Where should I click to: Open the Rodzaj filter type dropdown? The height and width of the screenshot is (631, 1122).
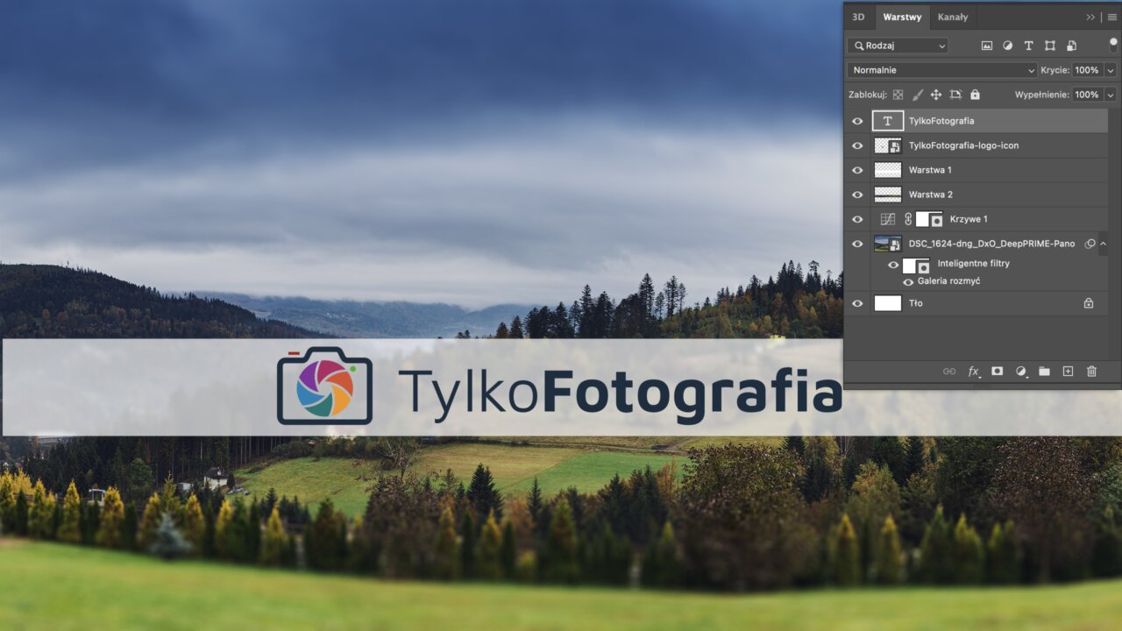(x=898, y=46)
